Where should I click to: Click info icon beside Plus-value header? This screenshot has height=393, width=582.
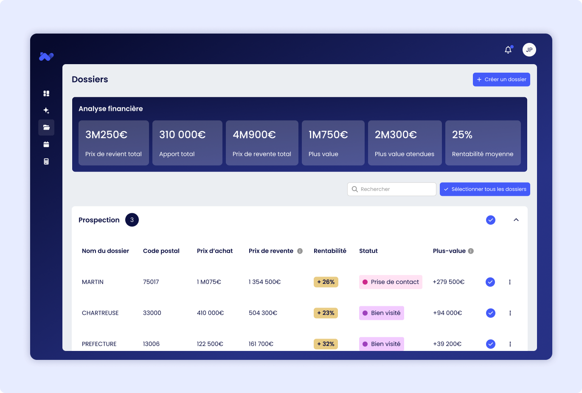click(471, 251)
